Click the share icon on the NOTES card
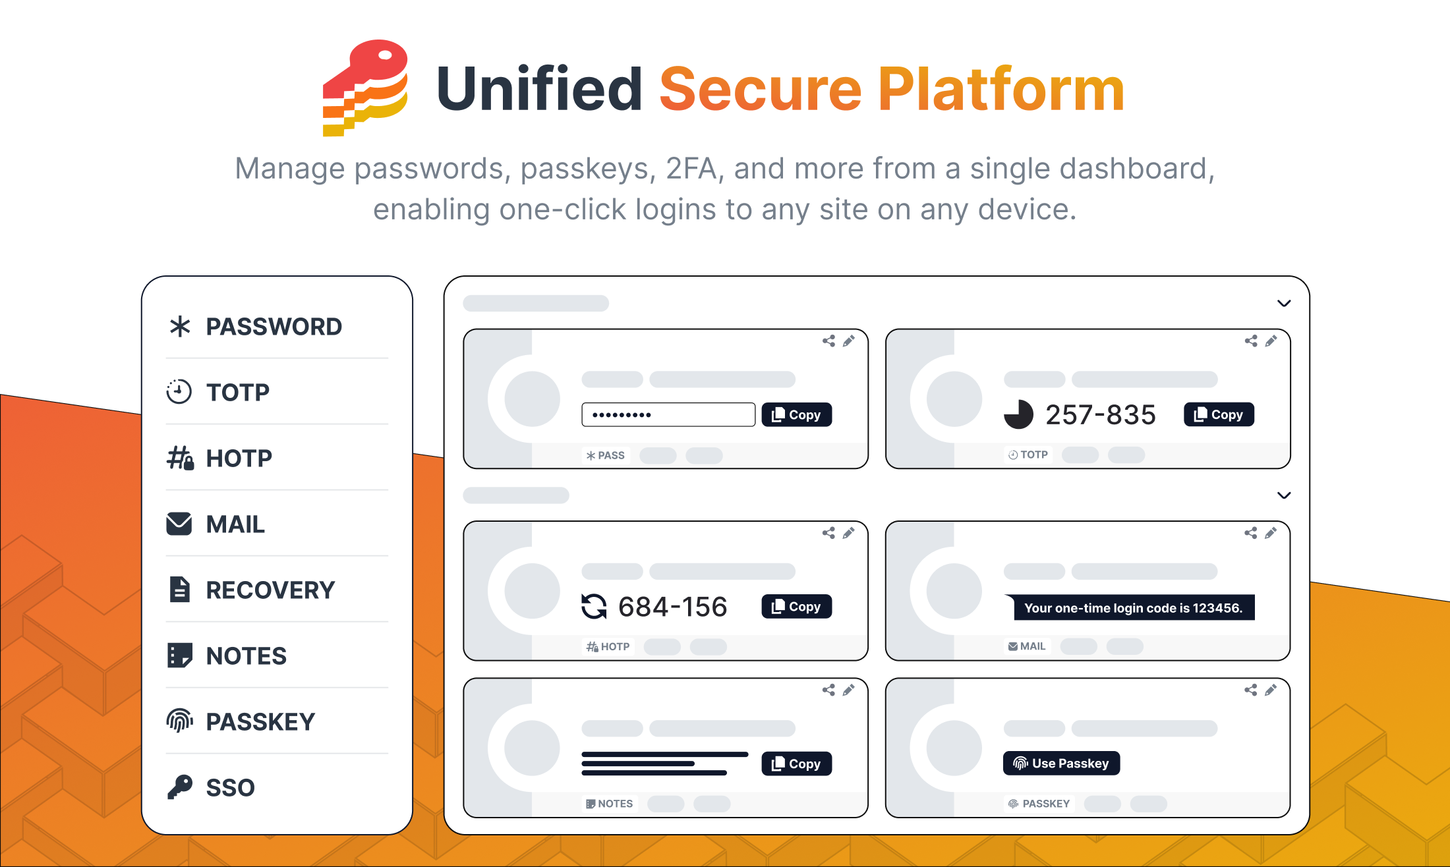1450x867 pixels. click(x=828, y=690)
